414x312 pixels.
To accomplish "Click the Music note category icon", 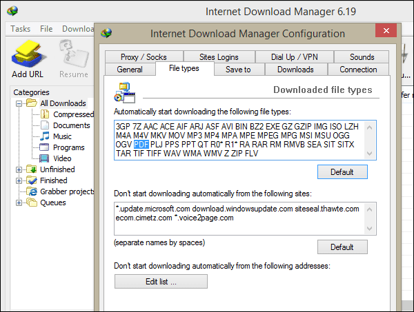I will point(45,136).
